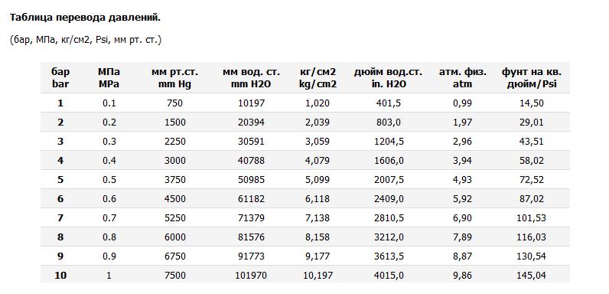Click the 'мм вод. ст. mm H2O' header
The height and width of the screenshot is (294, 609).
click(x=251, y=78)
